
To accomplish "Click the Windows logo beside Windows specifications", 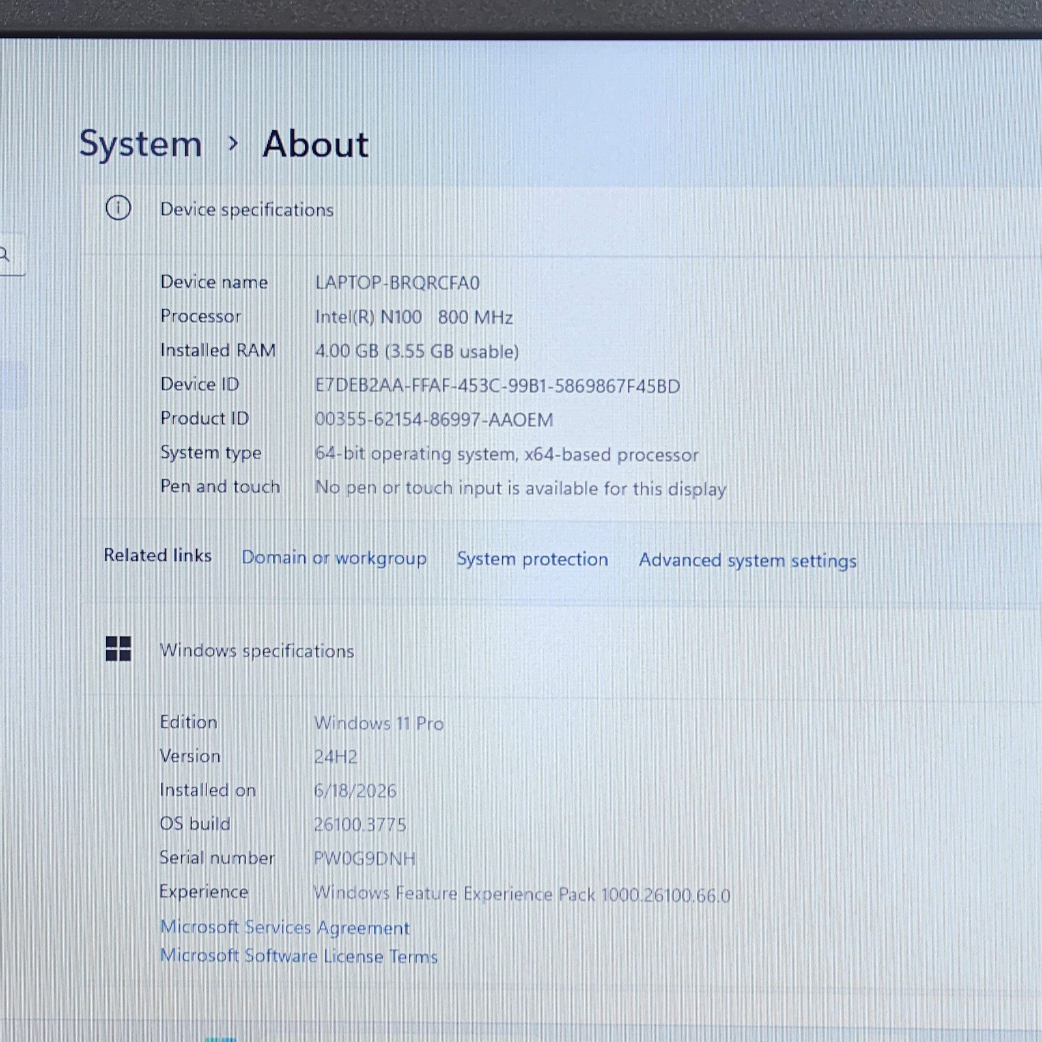I will click(x=118, y=649).
